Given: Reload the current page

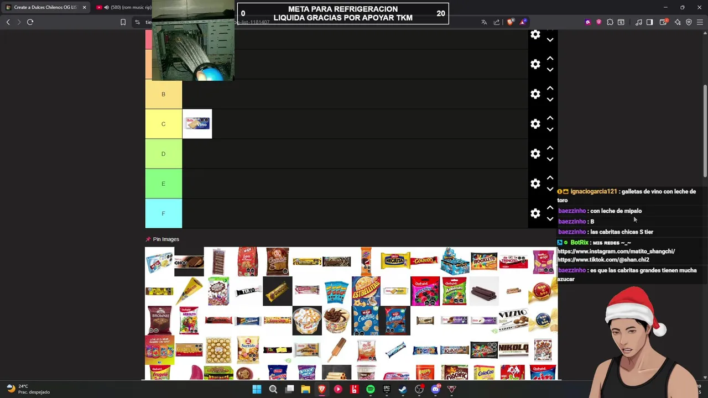Looking at the screenshot, I should click(x=30, y=22).
